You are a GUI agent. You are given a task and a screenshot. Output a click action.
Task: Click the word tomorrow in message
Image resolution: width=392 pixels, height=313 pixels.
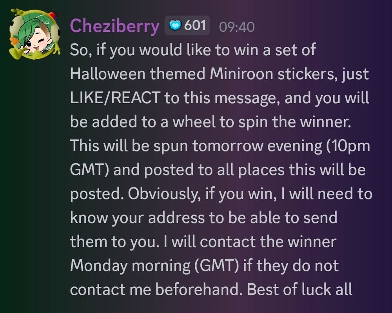point(227,146)
